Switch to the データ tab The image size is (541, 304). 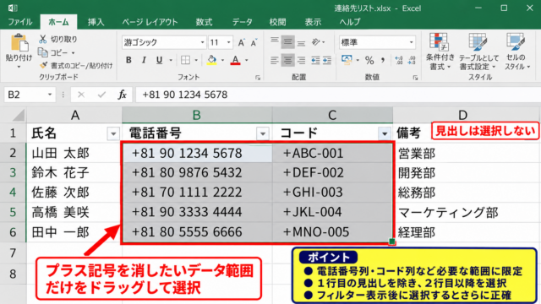point(243,22)
